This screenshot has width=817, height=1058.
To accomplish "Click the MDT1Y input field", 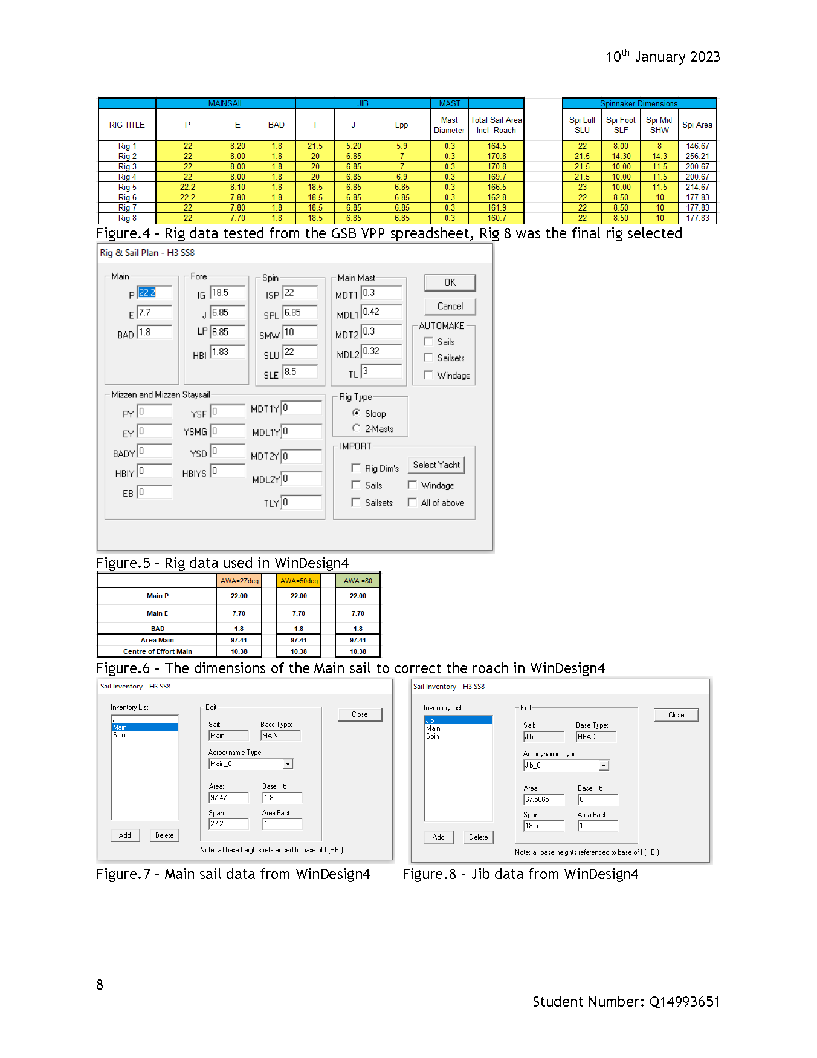I will (x=302, y=408).
